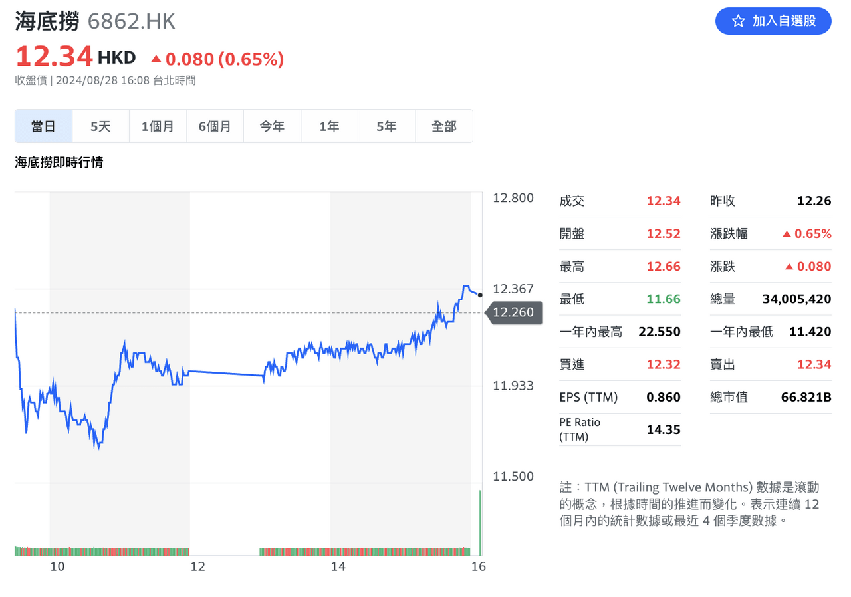Click the 12.260 previous close price marker
Screen dimensions: 851x597
pos(514,312)
